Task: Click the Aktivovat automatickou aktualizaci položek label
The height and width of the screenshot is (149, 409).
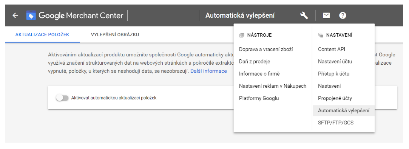Action: click(114, 98)
